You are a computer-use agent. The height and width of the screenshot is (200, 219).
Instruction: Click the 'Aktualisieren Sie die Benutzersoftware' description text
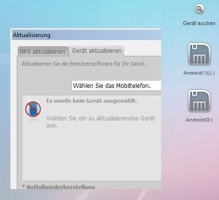[84, 64]
